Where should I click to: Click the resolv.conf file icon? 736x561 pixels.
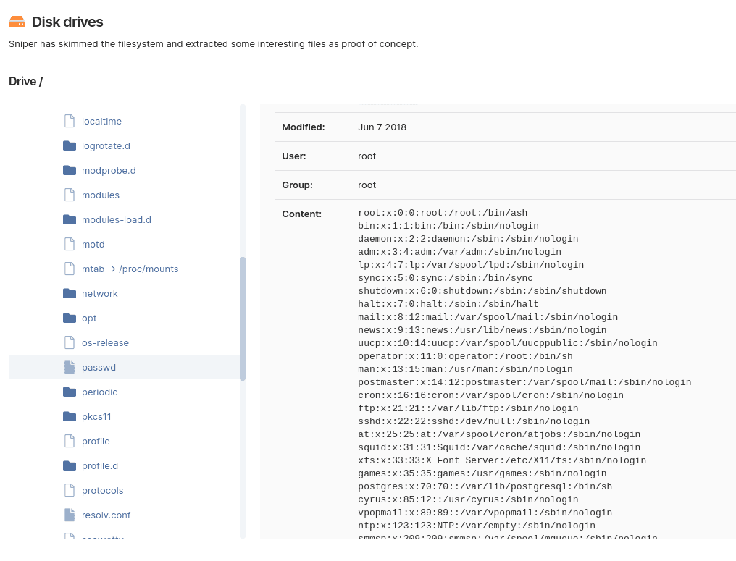click(x=70, y=515)
